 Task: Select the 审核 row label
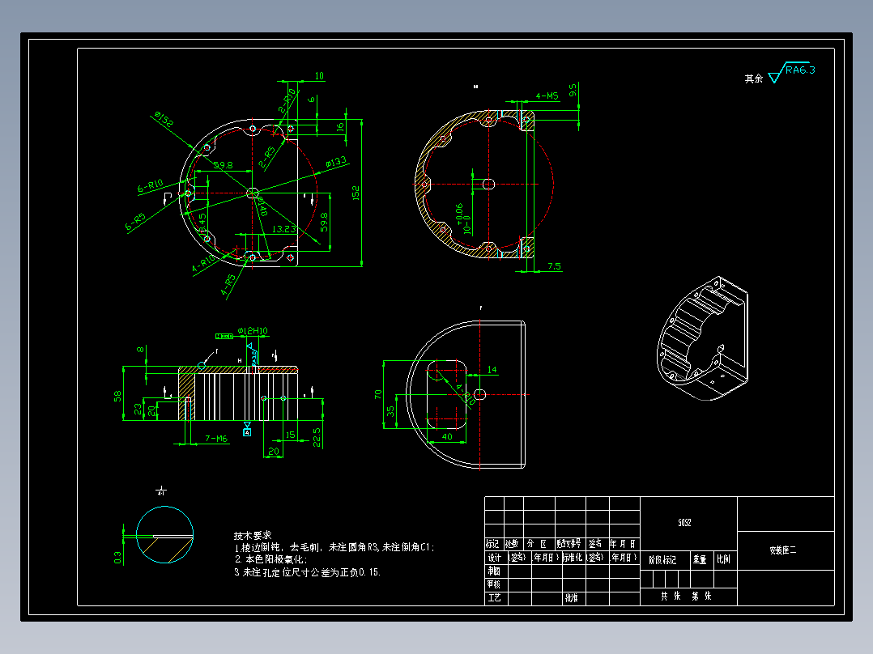coord(494,584)
